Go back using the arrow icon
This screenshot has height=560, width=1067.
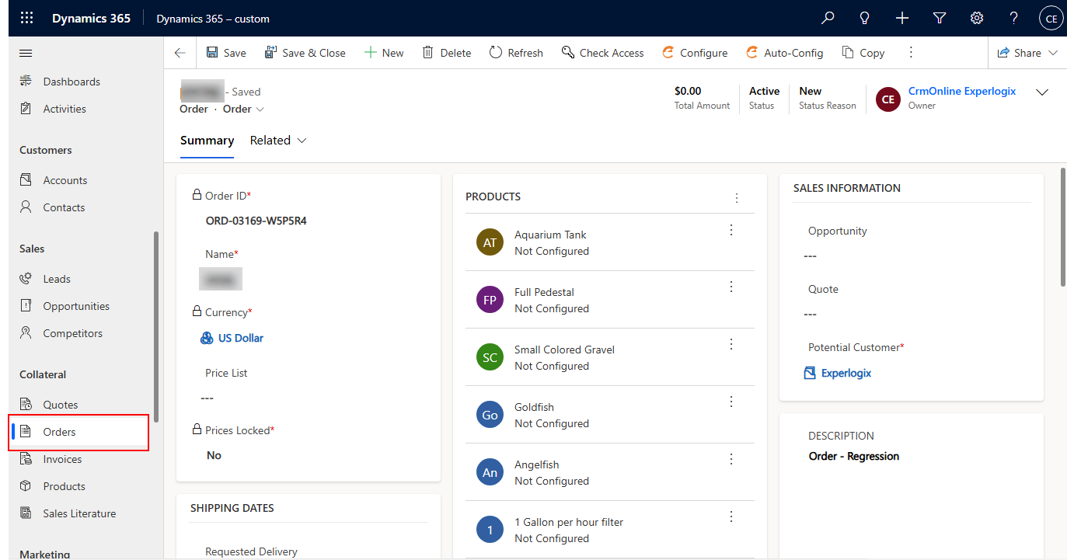click(x=180, y=53)
